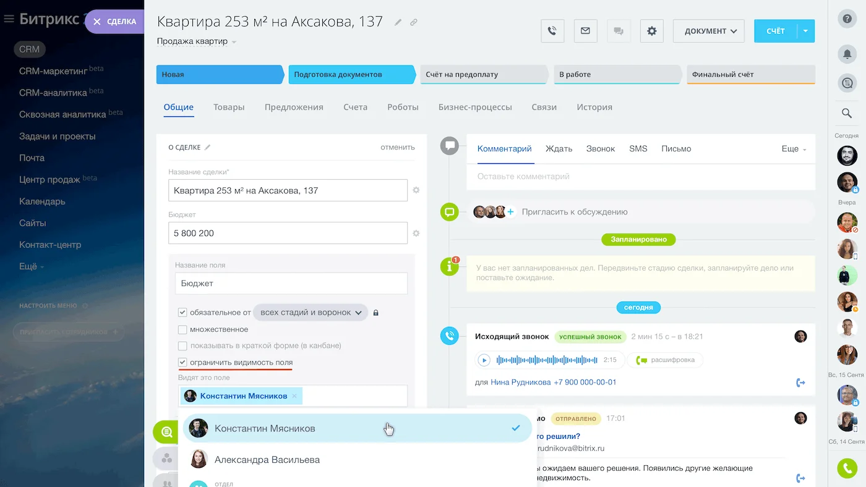Switch to the 'Товары' tab
Viewport: 866px width, 487px height.
point(229,107)
